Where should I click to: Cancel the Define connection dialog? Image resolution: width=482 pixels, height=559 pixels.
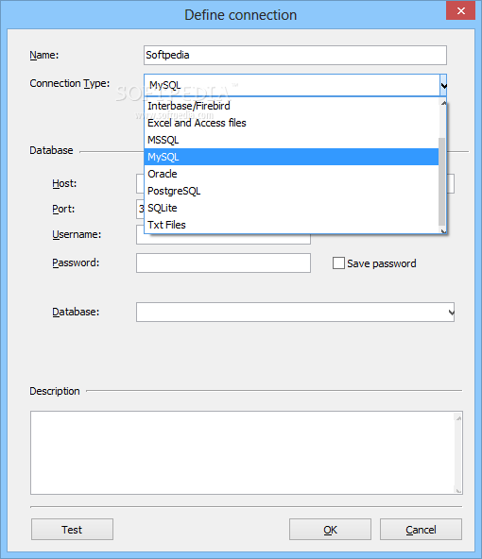(x=421, y=530)
